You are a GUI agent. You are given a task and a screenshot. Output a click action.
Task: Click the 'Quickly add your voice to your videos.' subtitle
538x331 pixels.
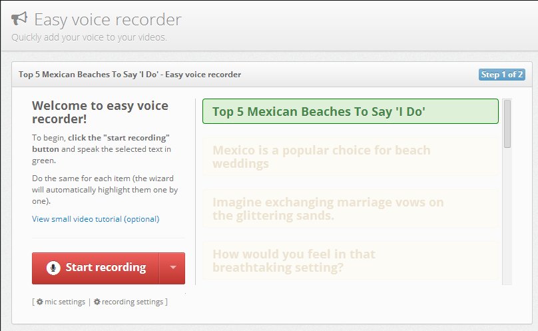(x=89, y=37)
